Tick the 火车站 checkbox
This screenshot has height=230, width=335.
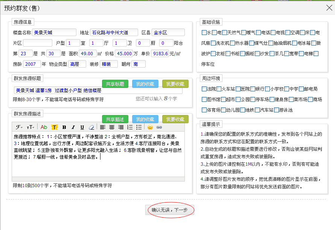(219, 89)
